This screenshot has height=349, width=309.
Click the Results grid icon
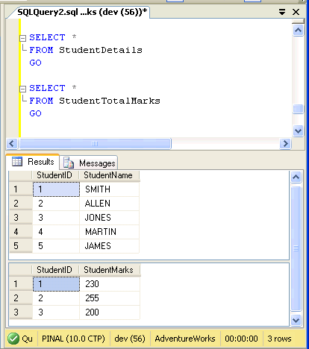[x=17, y=162]
